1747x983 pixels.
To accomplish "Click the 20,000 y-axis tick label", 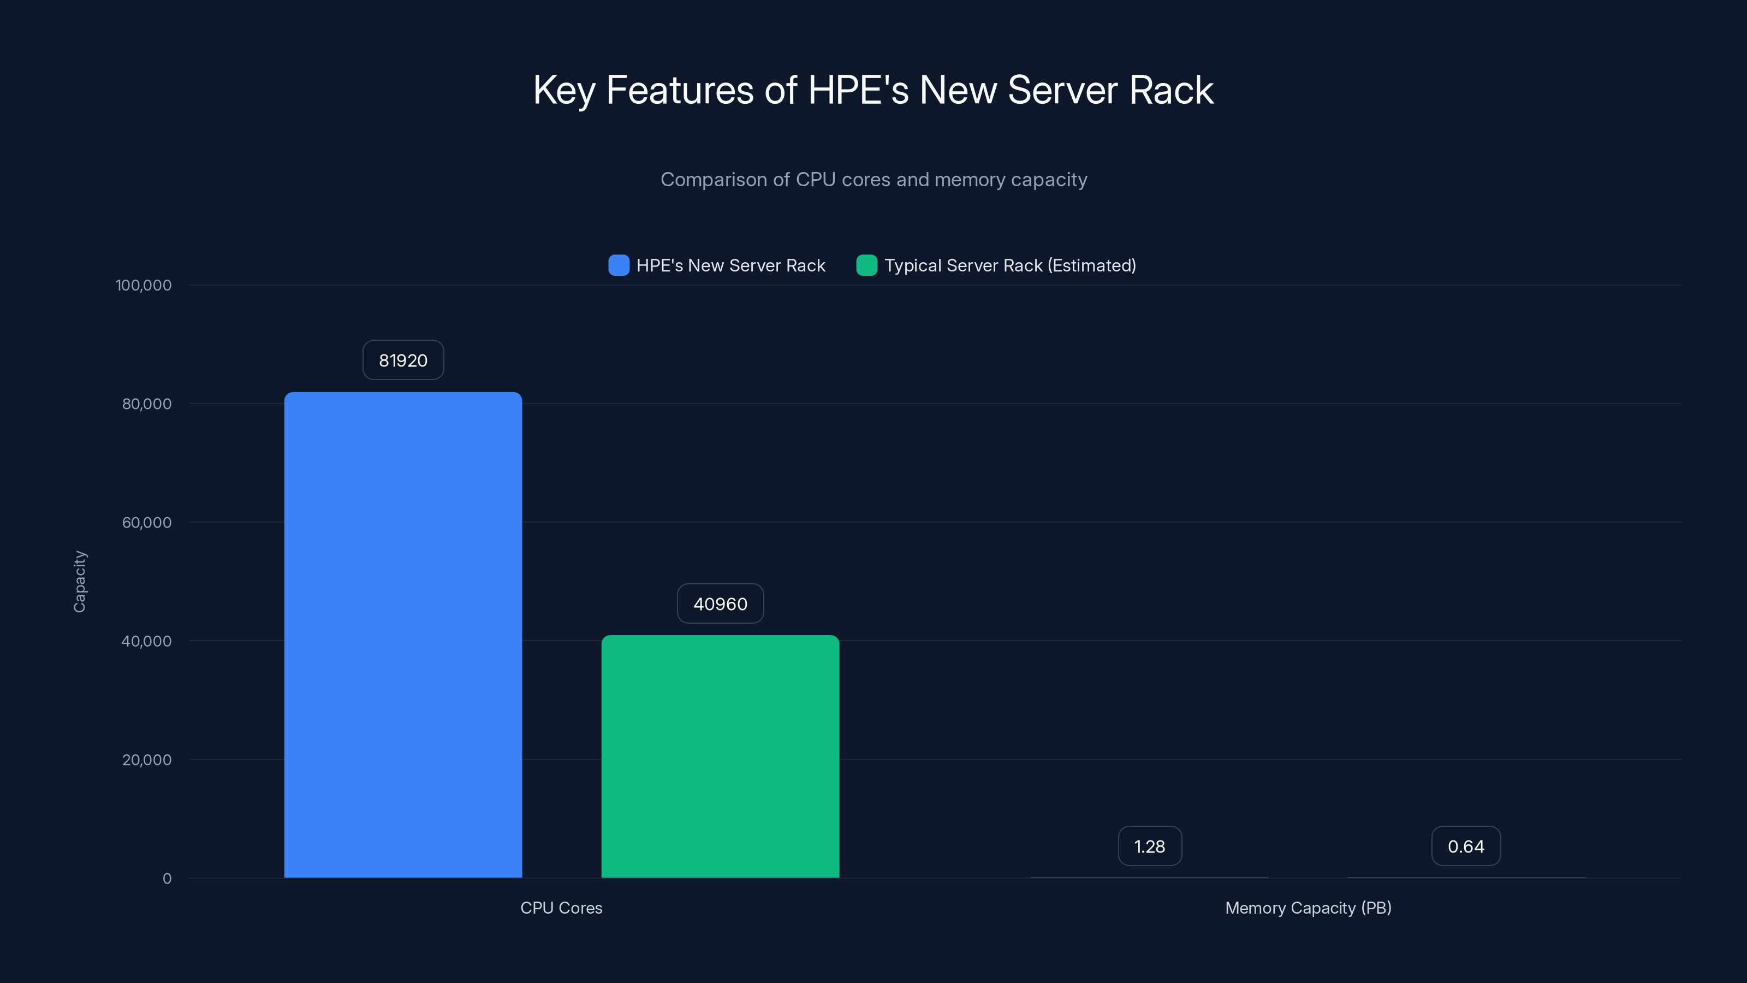I will (x=146, y=760).
